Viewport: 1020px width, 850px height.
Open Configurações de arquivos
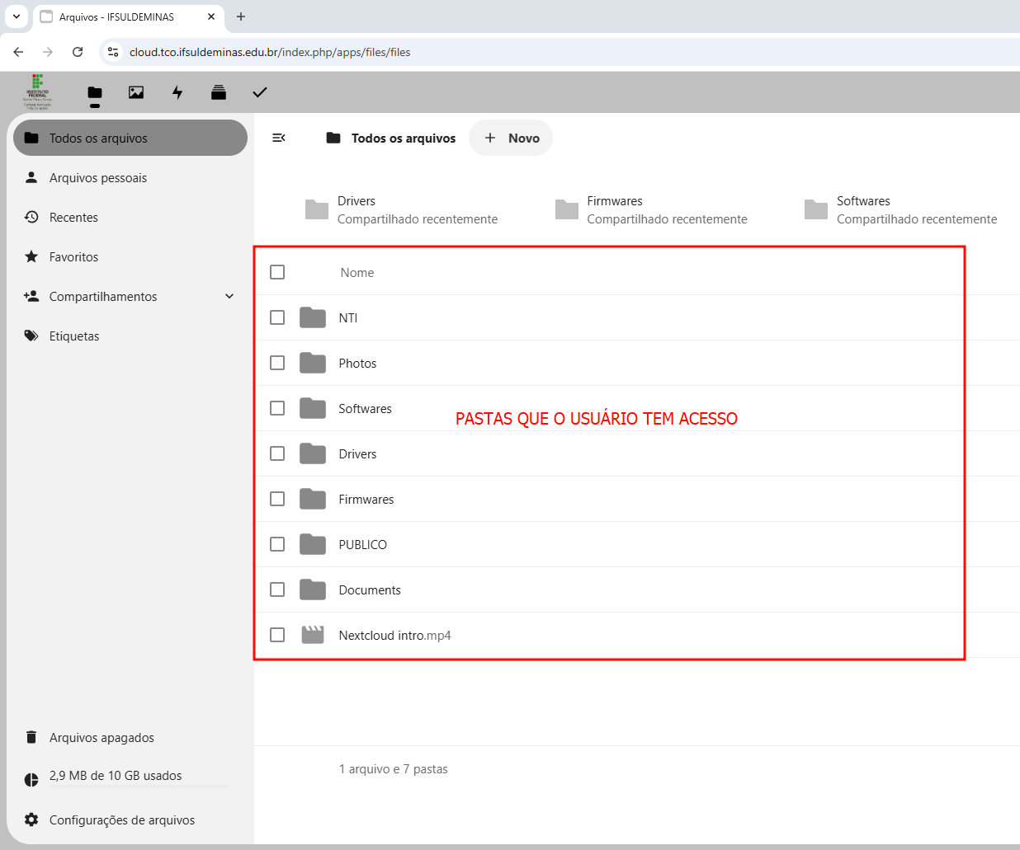point(130,819)
